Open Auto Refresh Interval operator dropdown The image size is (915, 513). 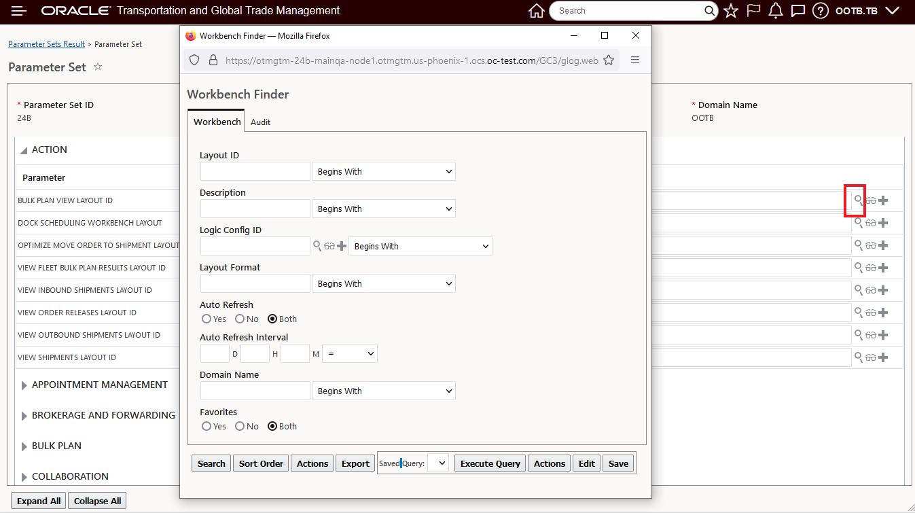(350, 353)
